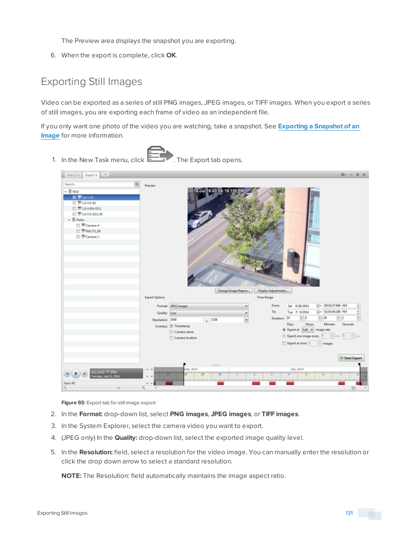
Task: Click the timeline scroll-right arrow
Action: pos(365,388)
